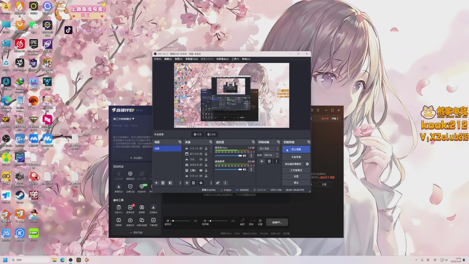This screenshot has width=469, height=264.
Task: Open 麦克风/Aux three-dot options menu
Action: pos(252,155)
